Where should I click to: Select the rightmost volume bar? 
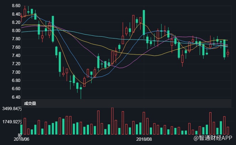228,130
